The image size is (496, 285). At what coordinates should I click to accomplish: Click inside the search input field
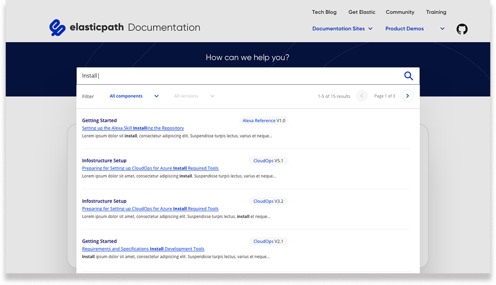coord(213,76)
